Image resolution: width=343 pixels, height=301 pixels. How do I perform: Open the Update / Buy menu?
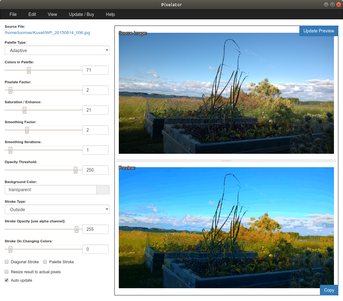(81, 14)
